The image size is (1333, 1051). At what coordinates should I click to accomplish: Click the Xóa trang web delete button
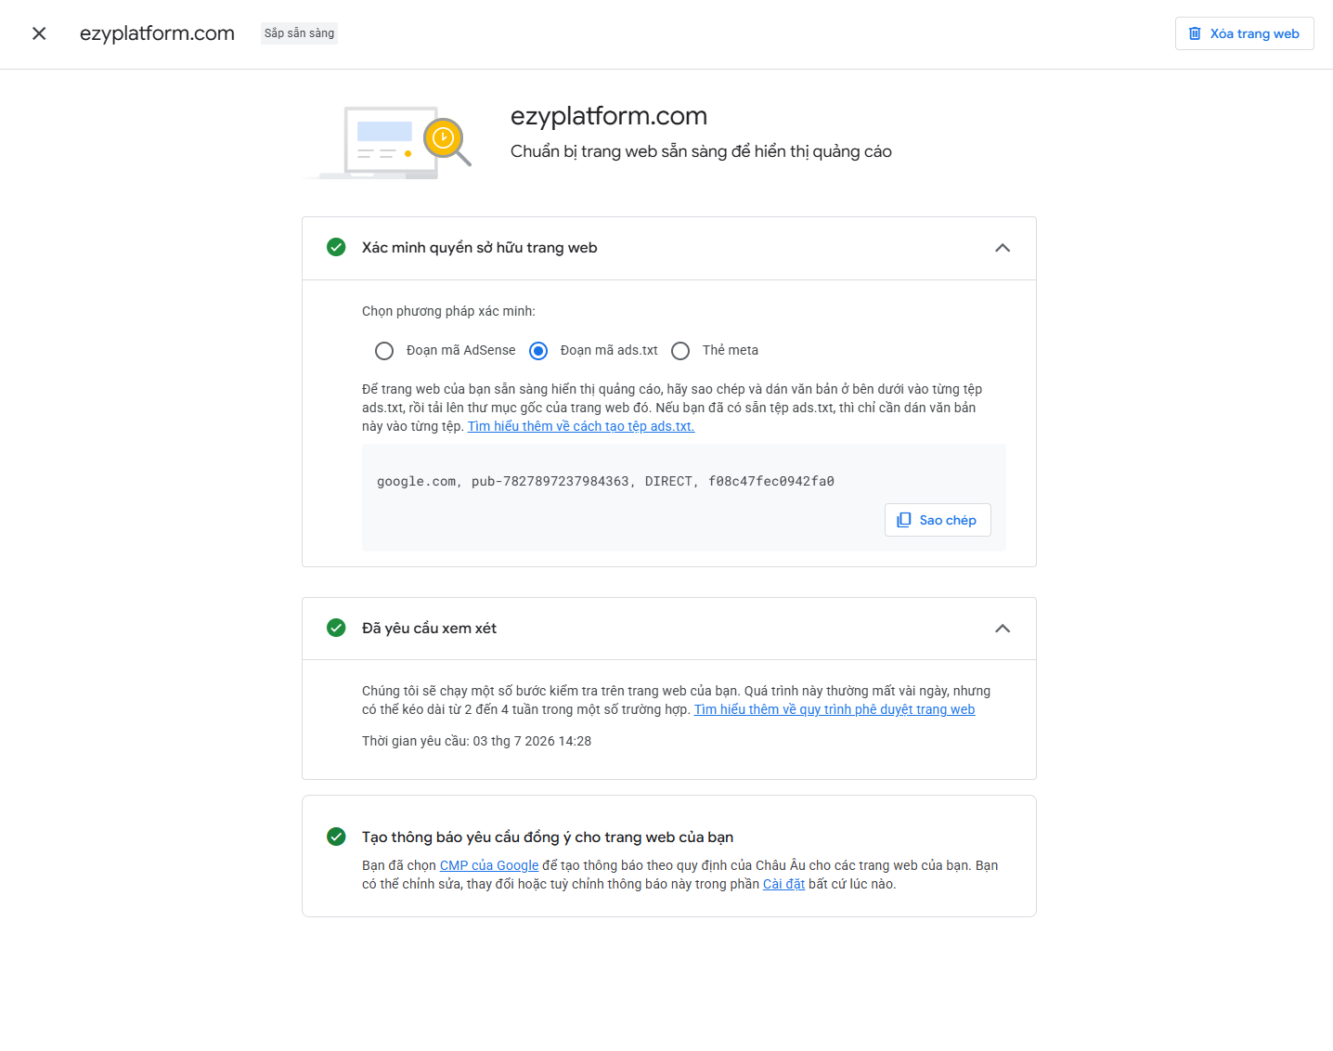[x=1244, y=33]
